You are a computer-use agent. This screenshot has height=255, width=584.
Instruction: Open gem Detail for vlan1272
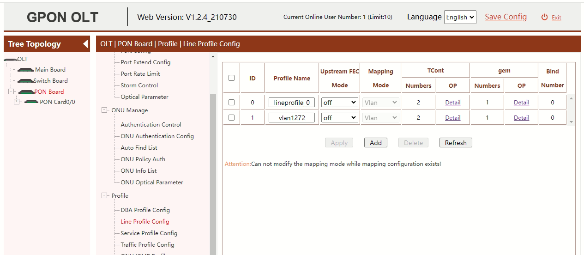click(522, 118)
